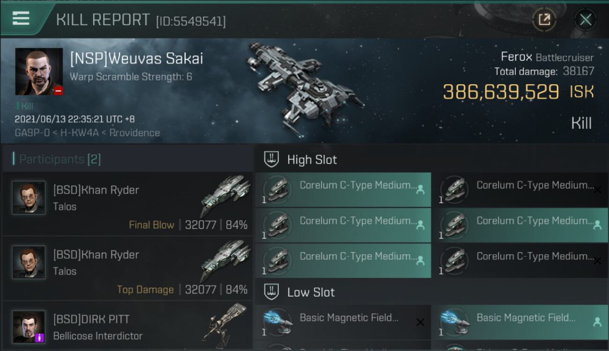This screenshot has height=351, width=609.
Task: Click the [NSP]Weuvas Sakai pilot name
Action: point(136,58)
